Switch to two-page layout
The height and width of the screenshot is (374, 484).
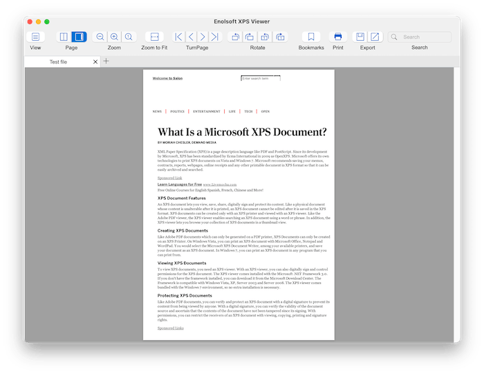click(64, 37)
